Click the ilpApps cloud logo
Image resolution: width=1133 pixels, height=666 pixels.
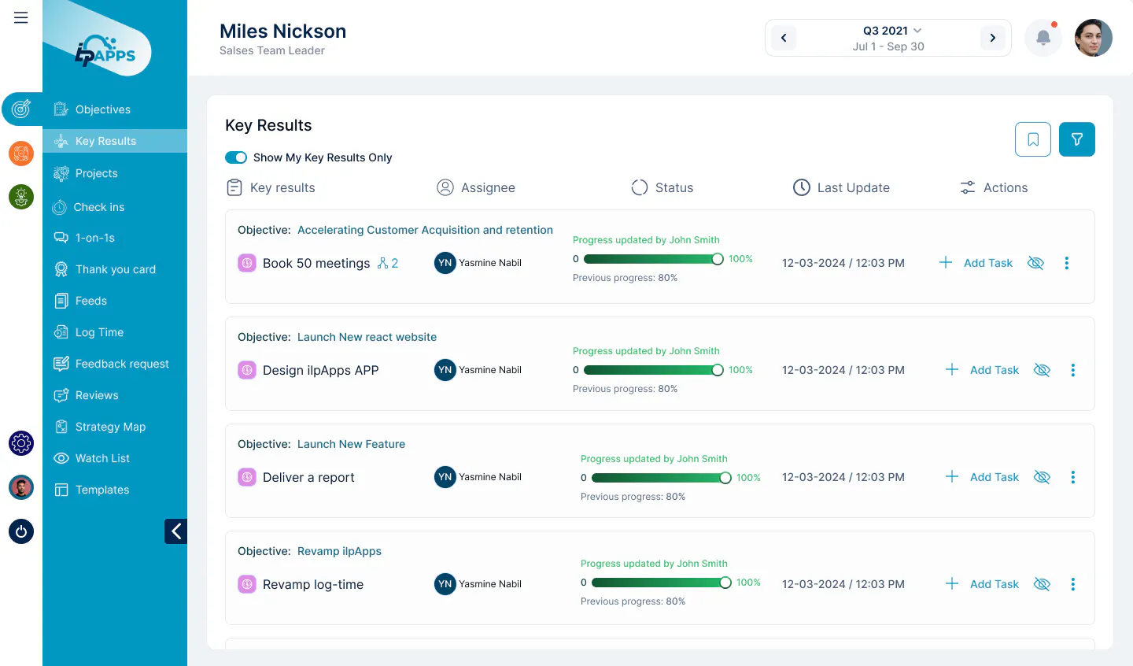click(x=105, y=53)
